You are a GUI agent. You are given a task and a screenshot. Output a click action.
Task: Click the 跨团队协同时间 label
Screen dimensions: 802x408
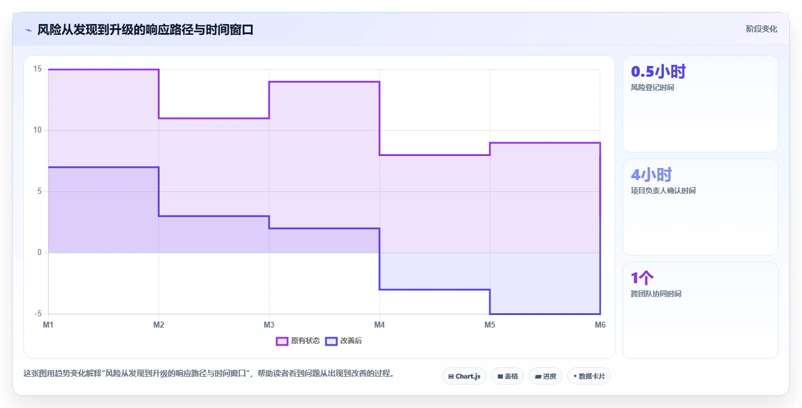coord(656,294)
